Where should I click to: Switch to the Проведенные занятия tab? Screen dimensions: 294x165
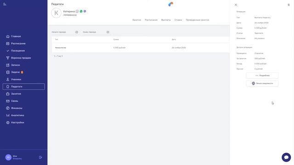[x=198, y=20]
